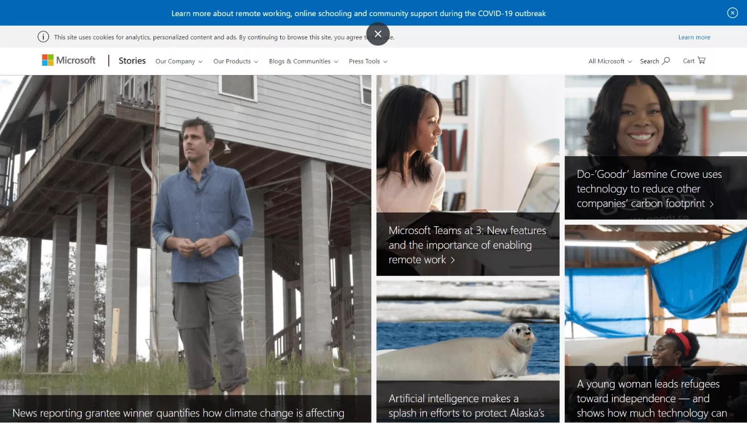Open the Do-'Goodr' Jasmine Crowe story
Screen dimensions: 747x423
tap(649, 189)
